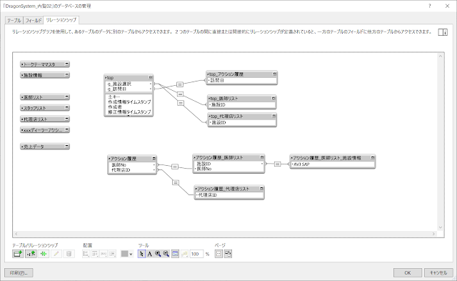Click equals operator before 施設情報 table
The image size is (457, 281).
[278, 164]
